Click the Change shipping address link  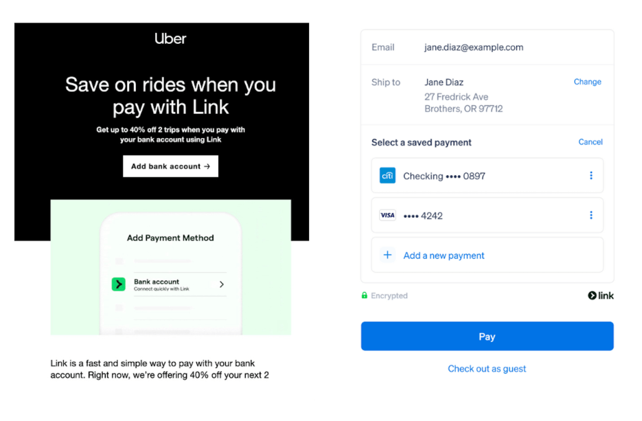click(x=587, y=82)
